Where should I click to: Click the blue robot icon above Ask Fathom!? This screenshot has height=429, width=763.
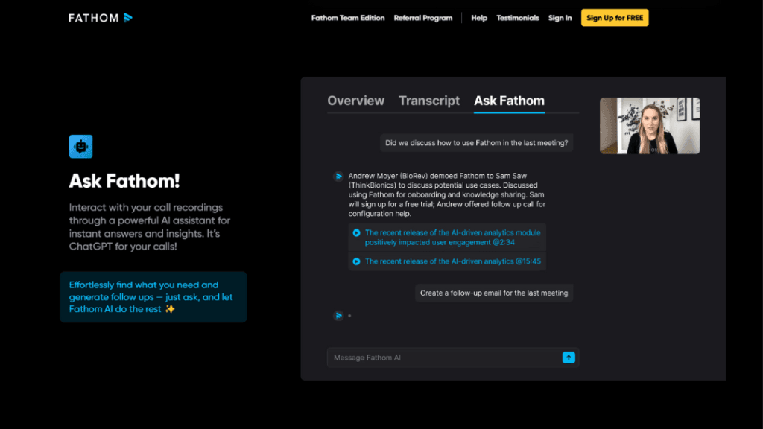pyautogui.click(x=80, y=147)
